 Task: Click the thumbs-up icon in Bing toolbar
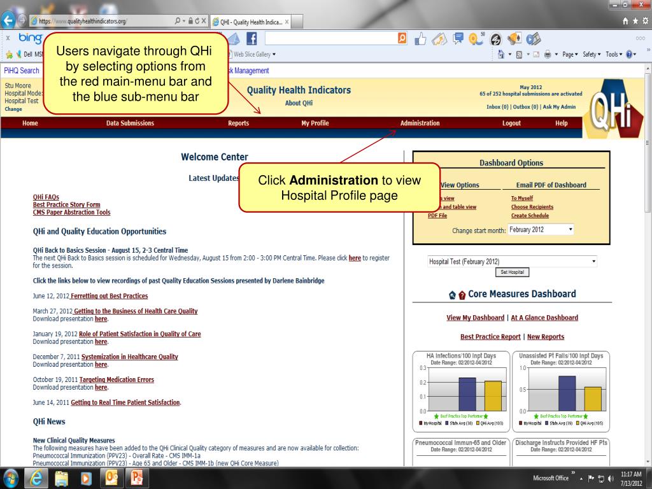[420, 39]
